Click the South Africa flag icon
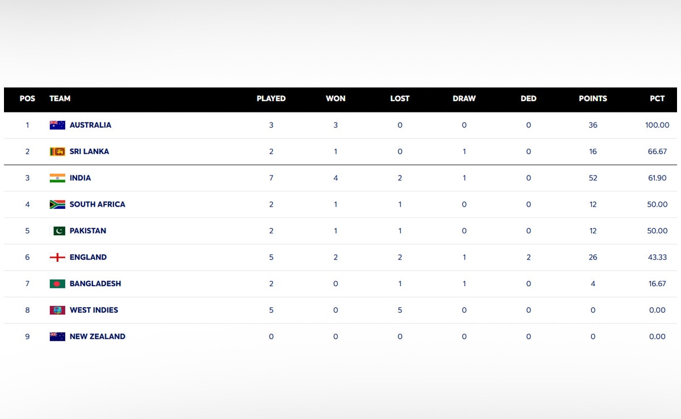This screenshot has height=419, width=681. coord(57,204)
